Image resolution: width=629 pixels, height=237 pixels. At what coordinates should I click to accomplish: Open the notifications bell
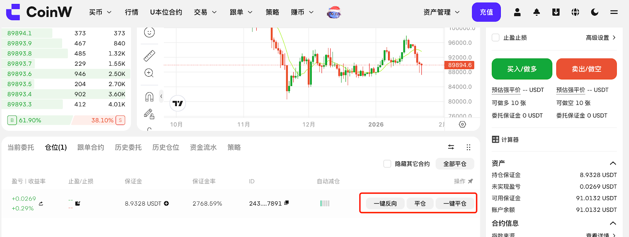coord(536,12)
